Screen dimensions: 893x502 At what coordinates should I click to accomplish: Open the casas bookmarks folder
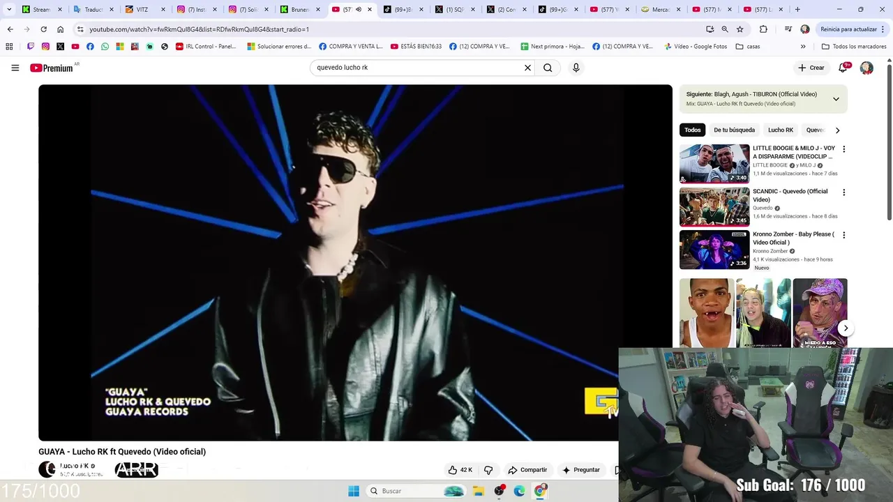[748, 47]
